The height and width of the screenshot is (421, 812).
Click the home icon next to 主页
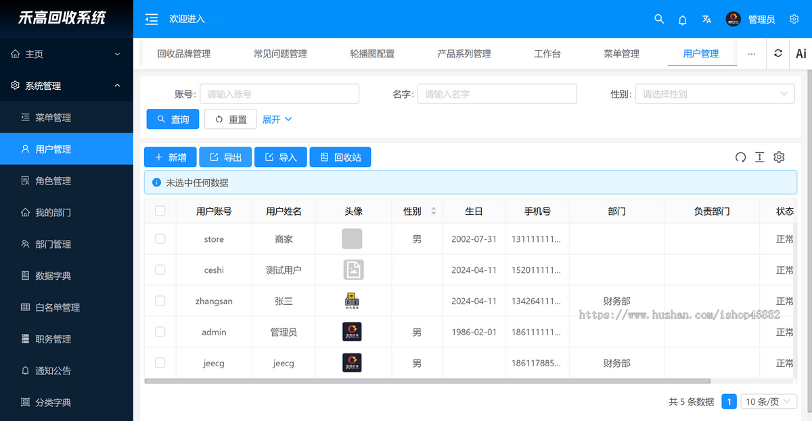[16, 54]
